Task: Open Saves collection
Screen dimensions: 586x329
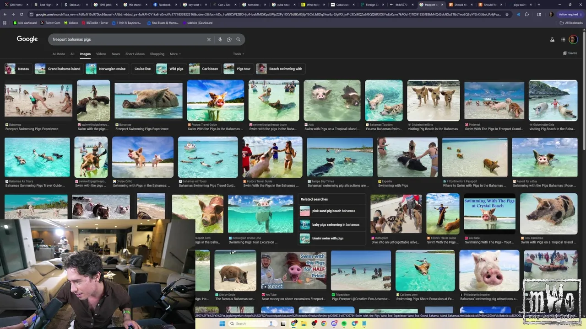Action: 570,53
